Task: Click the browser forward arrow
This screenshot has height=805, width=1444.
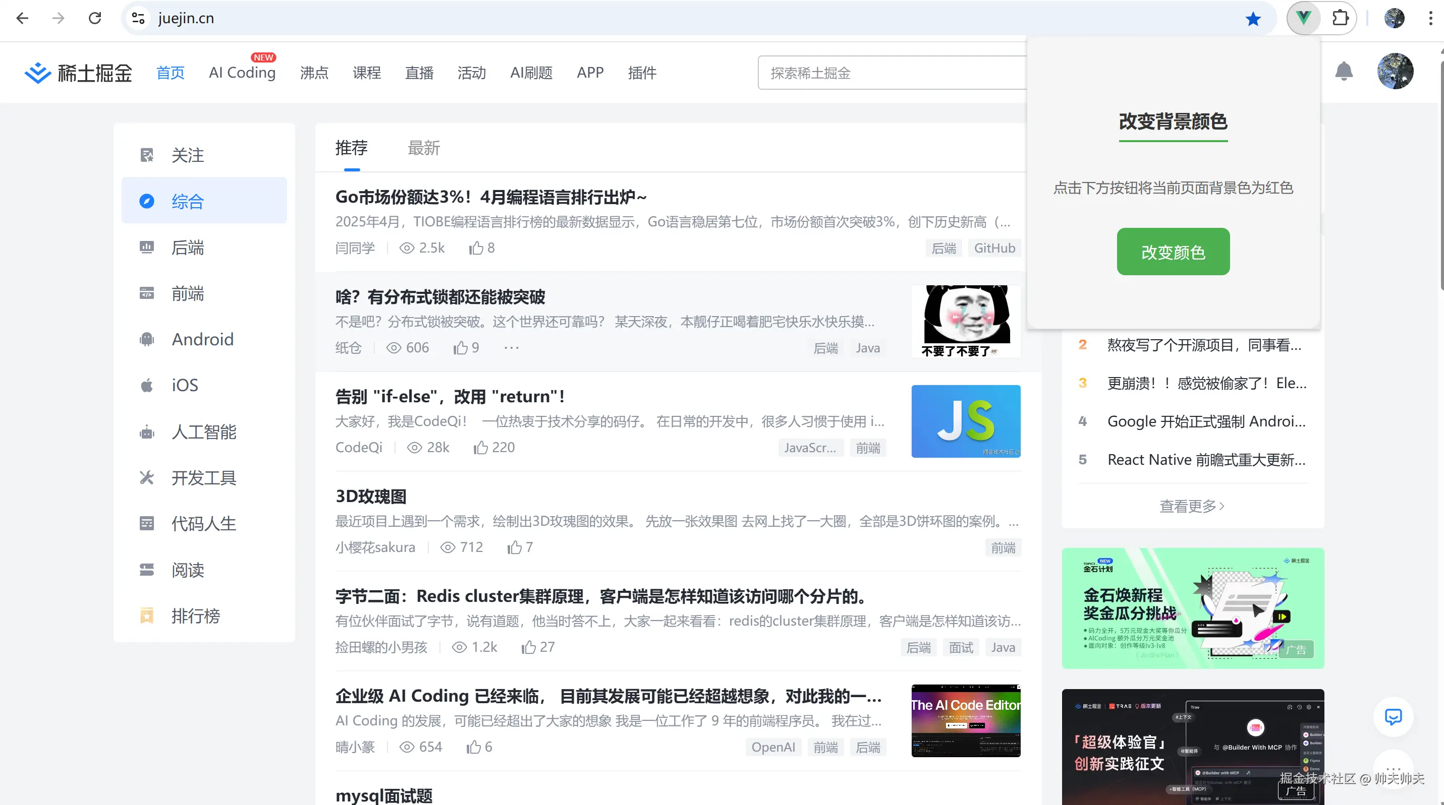Action: coord(59,19)
